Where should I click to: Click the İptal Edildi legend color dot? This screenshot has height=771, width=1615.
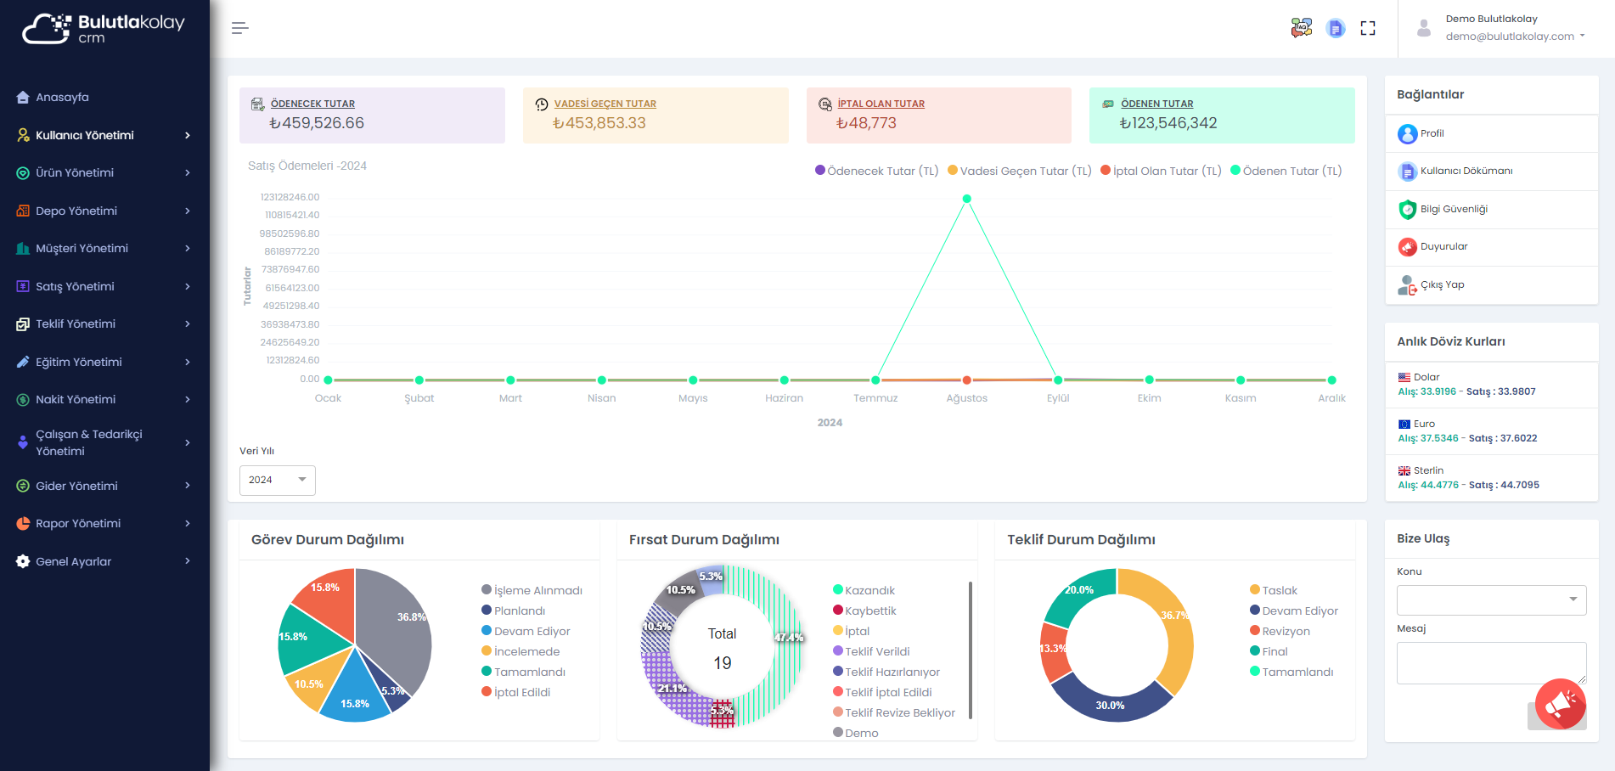coord(487,692)
